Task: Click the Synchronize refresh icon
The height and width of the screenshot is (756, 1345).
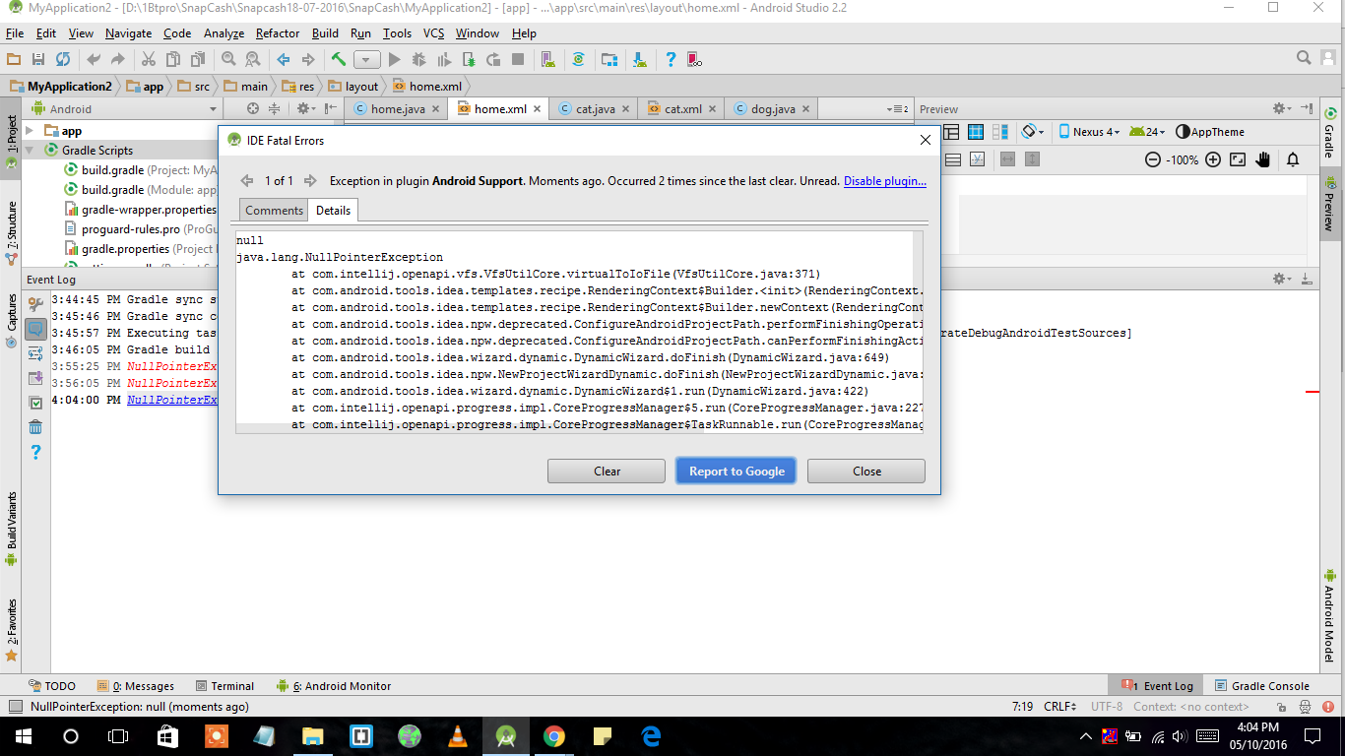Action: [x=63, y=59]
